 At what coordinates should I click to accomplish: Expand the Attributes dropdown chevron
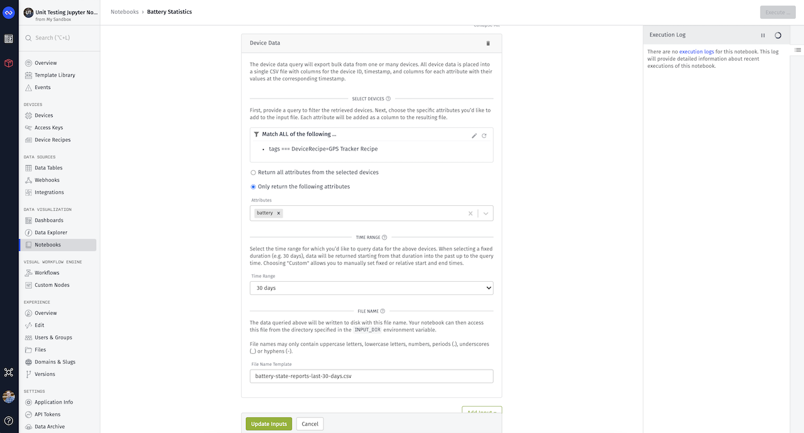[486, 213]
